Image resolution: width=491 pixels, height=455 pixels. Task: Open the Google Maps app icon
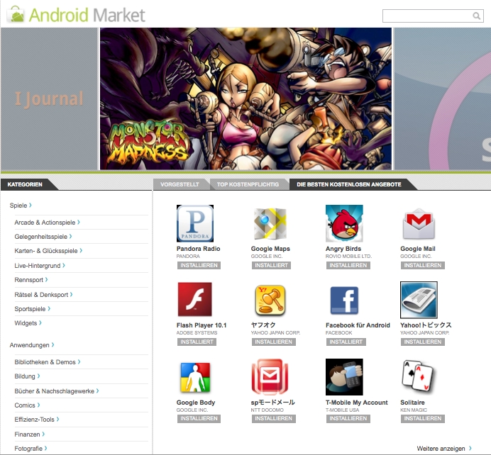pyautogui.click(x=270, y=223)
